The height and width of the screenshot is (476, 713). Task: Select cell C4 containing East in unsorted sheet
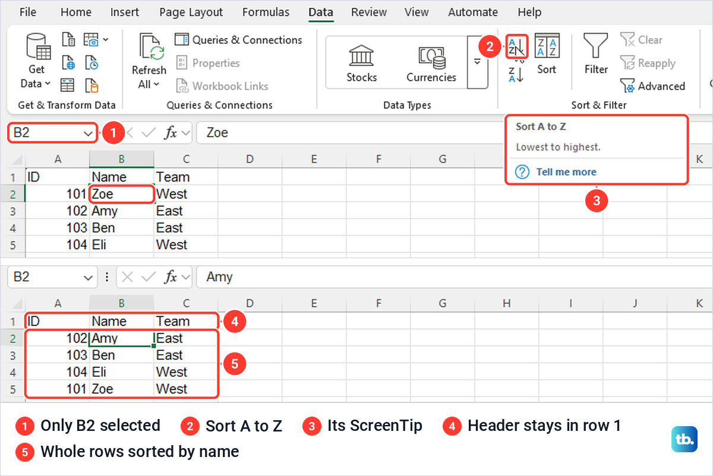pos(186,228)
